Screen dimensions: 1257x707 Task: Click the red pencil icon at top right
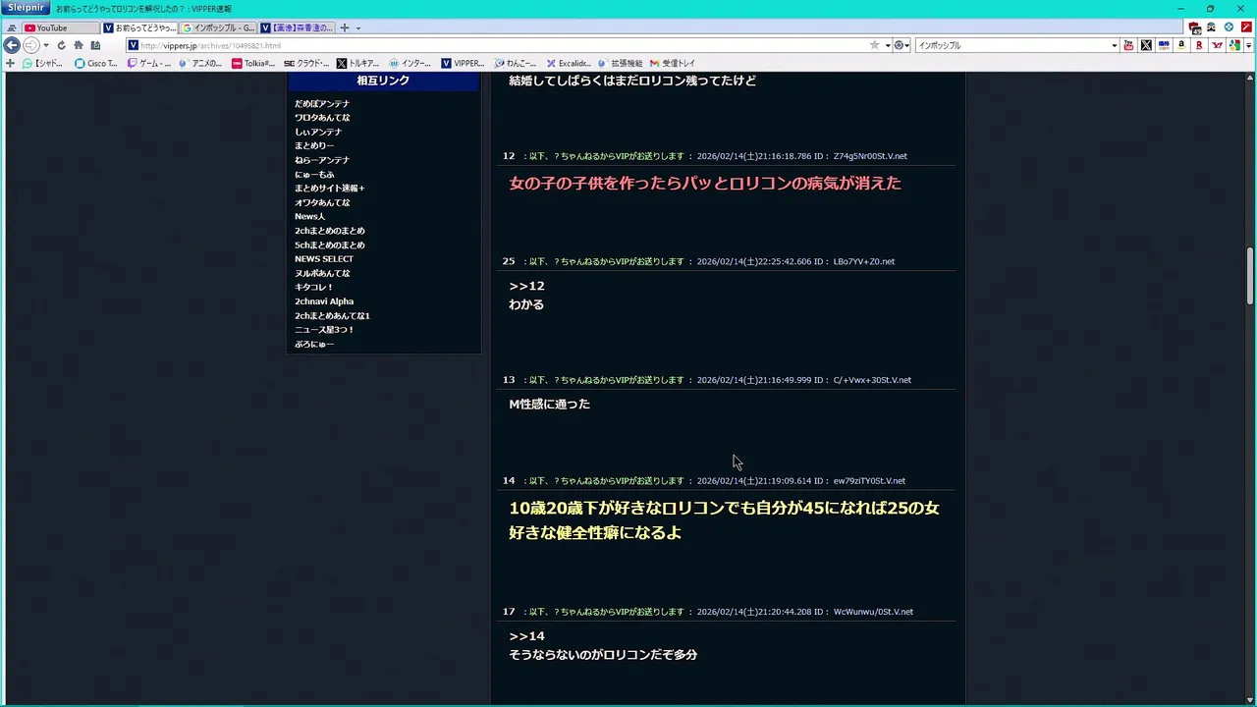point(1246,27)
